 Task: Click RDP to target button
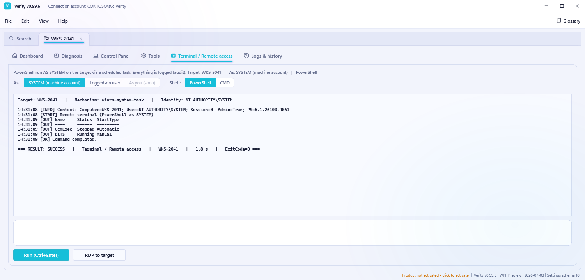pos(99,255)
